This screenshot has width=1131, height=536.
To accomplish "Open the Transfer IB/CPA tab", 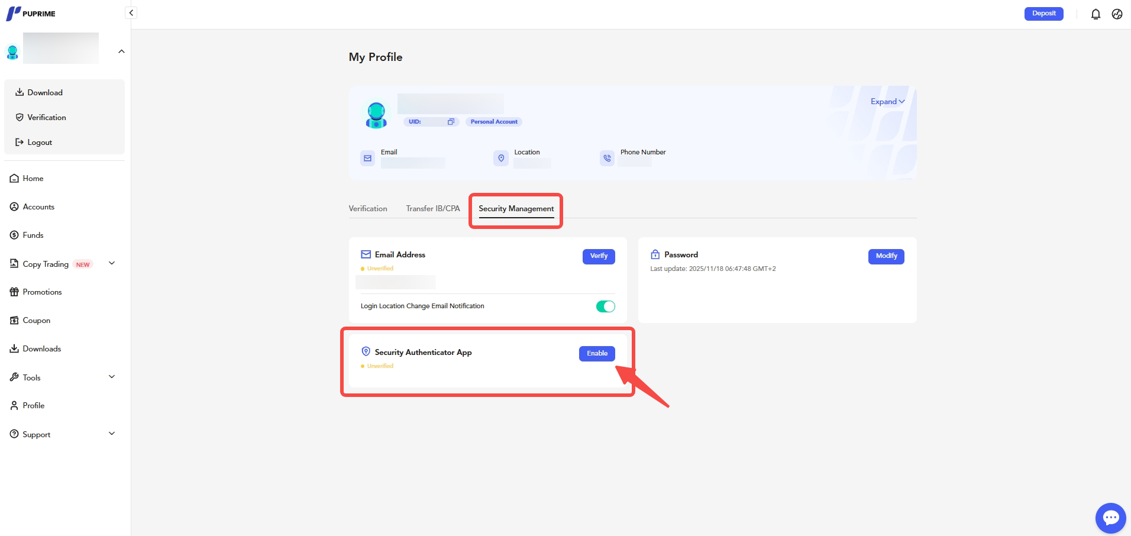I will pyautogui.click(x=432, y=209).
